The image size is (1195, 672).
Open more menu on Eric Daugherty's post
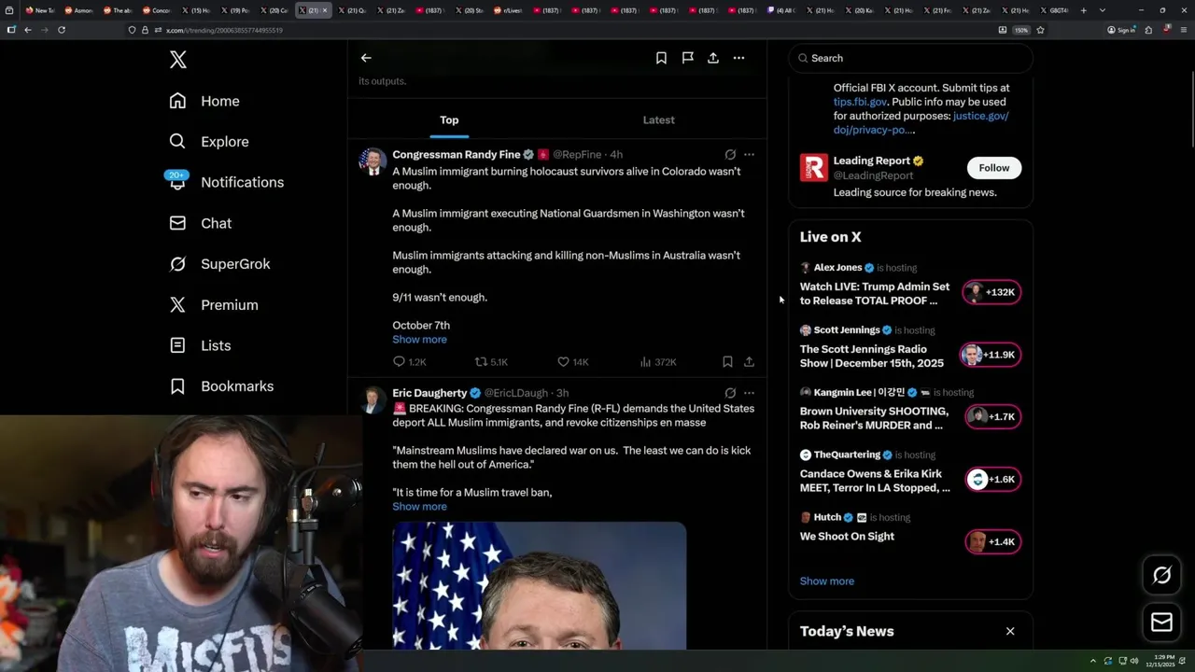[x=749, y=393]
